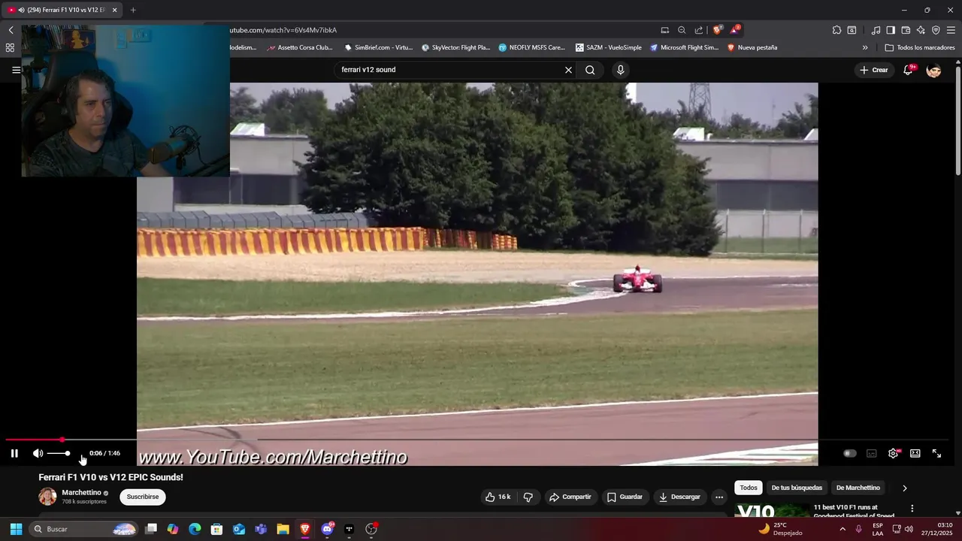Screen dimensions: 962x541
Task: Switch to theater mode view
Action: pyautogui.click(x=915, y=453)
